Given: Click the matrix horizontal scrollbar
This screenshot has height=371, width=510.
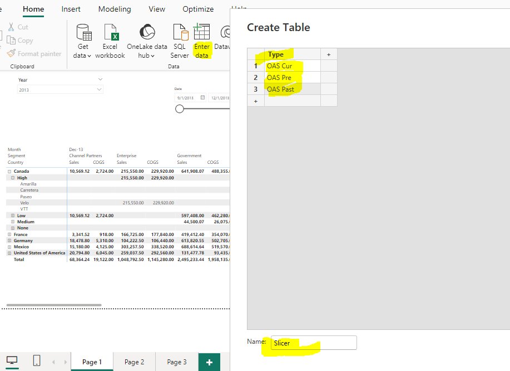Looking at the screenshot, I should [x=54, y=305].
